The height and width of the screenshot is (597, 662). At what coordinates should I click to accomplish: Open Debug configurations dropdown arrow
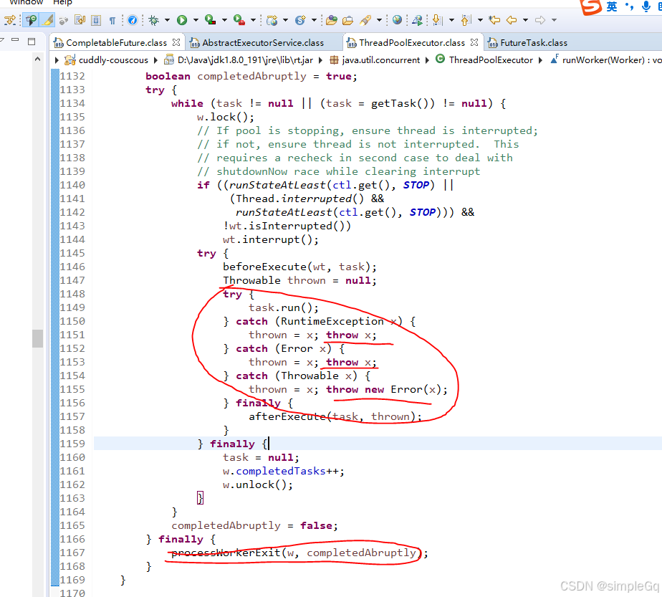(167, 20)
